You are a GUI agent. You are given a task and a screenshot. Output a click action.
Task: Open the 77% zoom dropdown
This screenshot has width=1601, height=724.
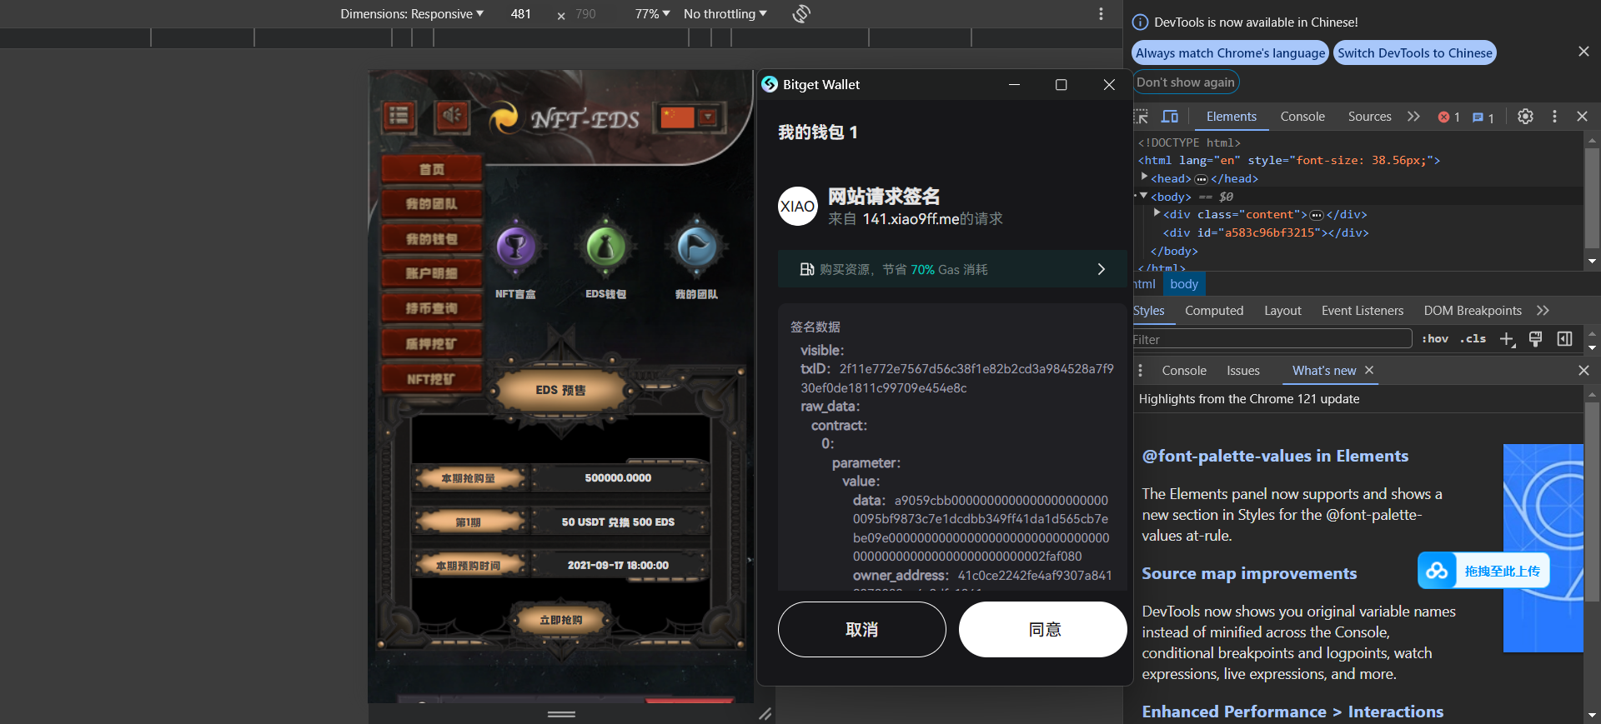(x=652, y=14)
